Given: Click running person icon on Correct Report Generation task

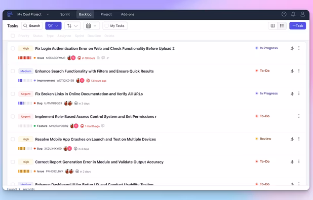Looking at the screenshot, I should (x=292, y=161).
